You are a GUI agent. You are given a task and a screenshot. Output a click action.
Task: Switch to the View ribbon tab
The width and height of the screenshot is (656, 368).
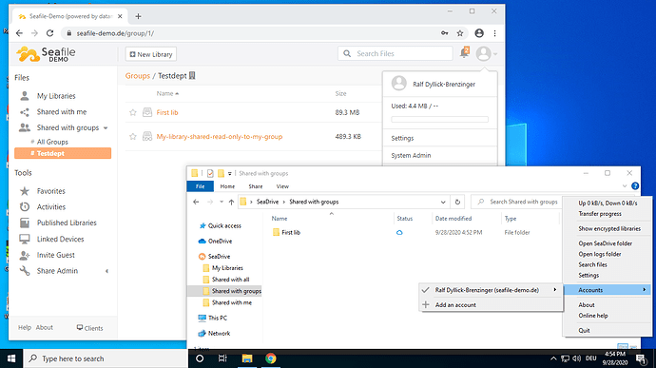coord(282,186)
